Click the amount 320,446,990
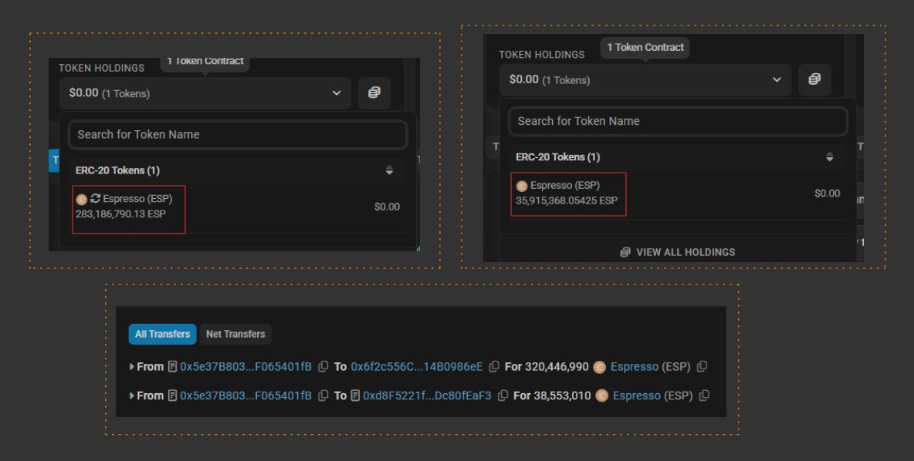 tap(557, 367)
